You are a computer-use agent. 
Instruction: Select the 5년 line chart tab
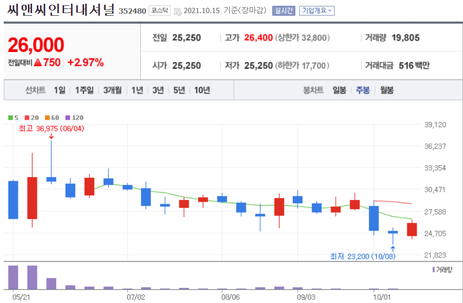[x=179, y=90]
